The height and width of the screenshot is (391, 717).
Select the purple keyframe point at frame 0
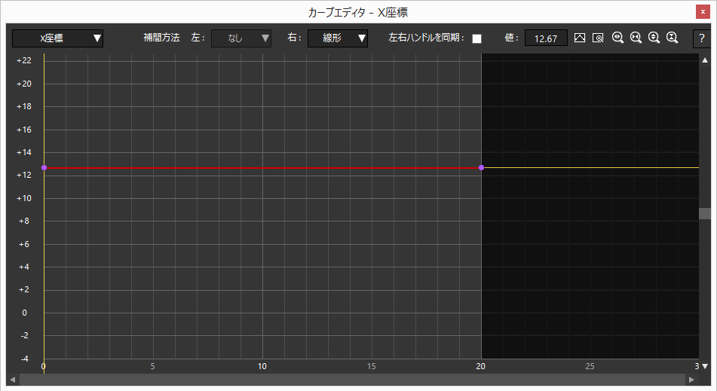pos(44,168)
